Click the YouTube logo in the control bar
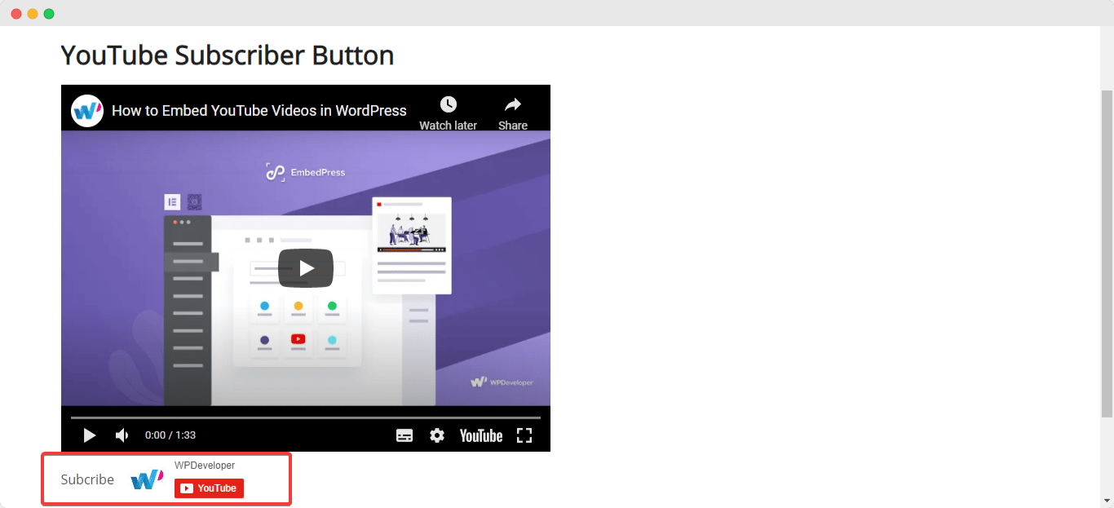The height and width of the screenshot is (508, 1114). point(480,435)
